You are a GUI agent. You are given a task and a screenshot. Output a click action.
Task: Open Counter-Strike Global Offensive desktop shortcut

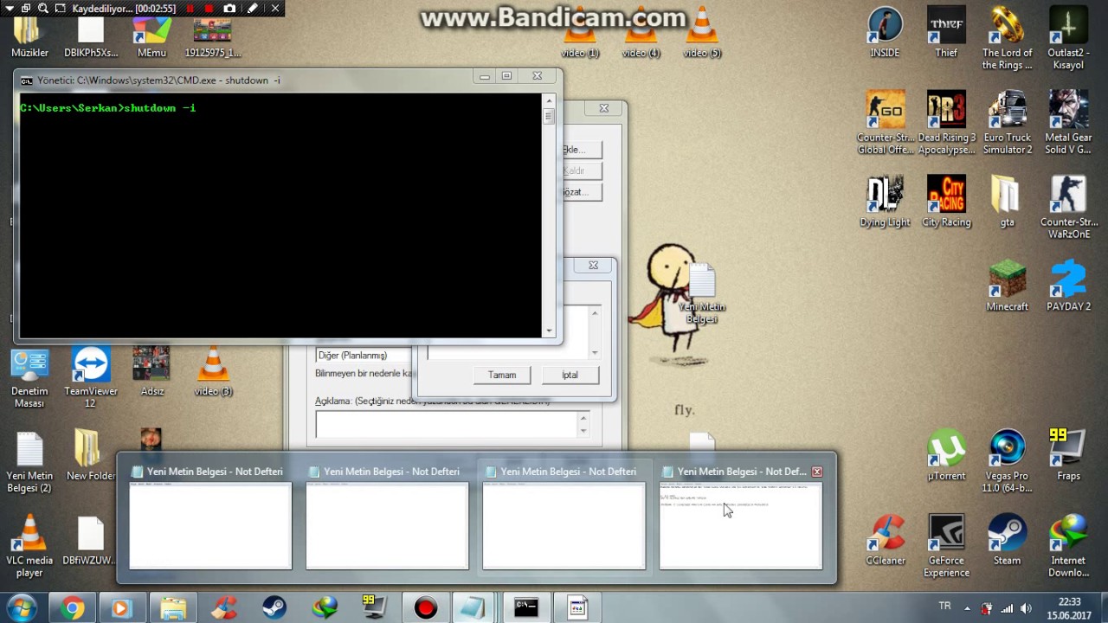[886, 122]
